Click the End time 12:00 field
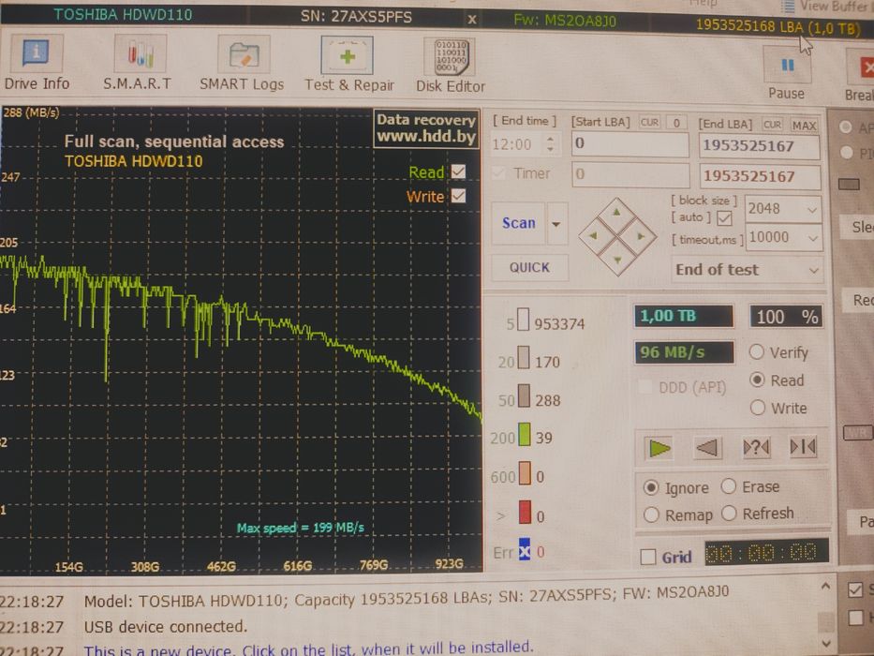874x656 pixels. [x=518, y=144]
